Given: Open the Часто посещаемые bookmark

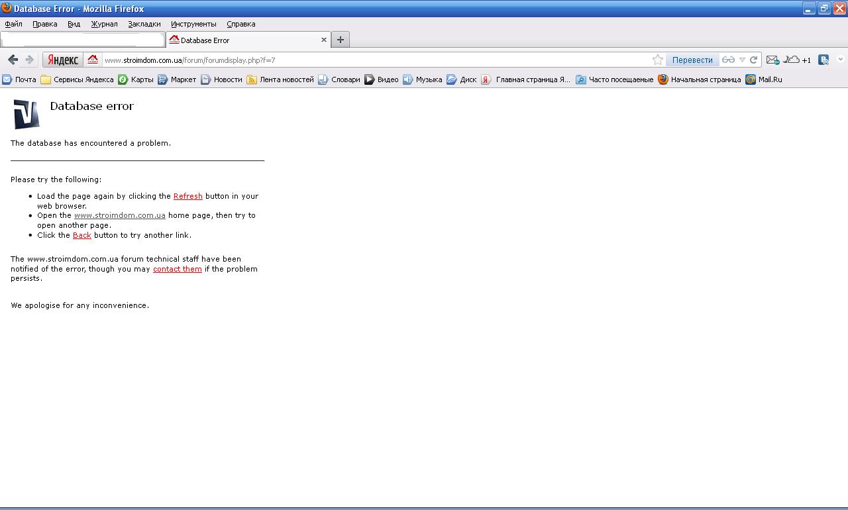Looking at the screenshot, I should point(615,79).
